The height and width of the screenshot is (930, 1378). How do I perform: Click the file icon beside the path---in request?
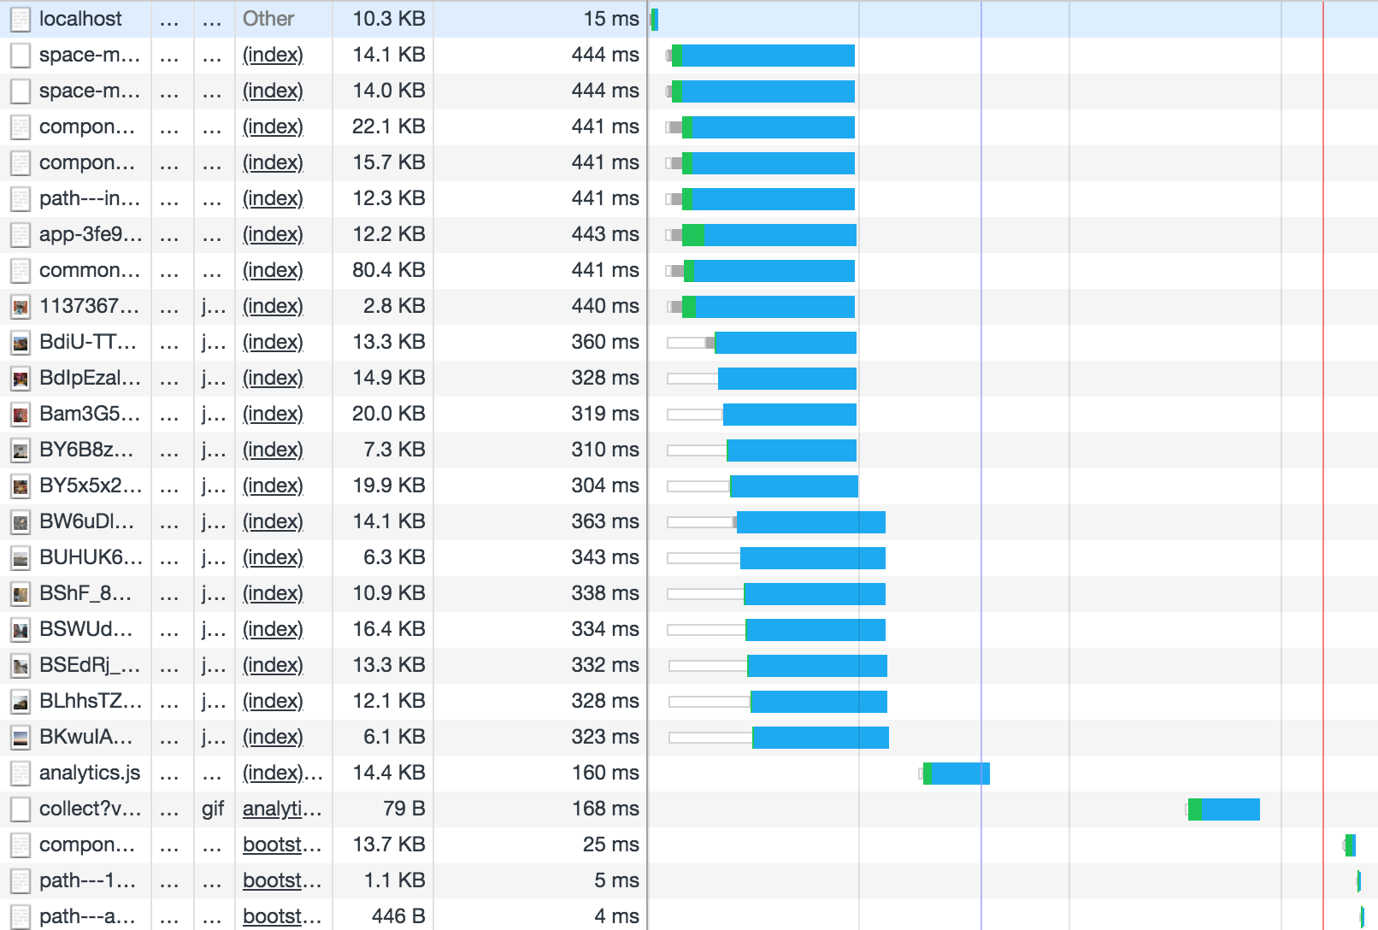coord(19,198)
